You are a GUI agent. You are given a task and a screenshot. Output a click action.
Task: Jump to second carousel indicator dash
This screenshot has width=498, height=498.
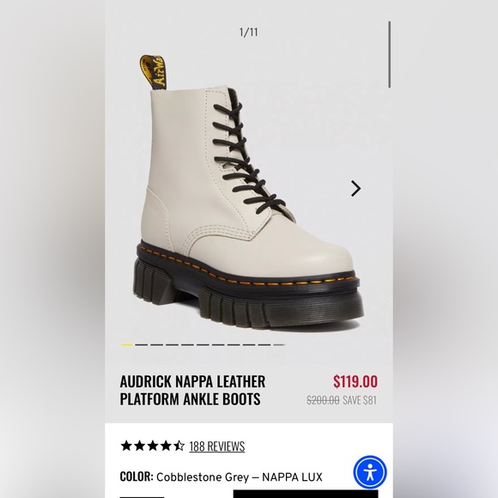[x=142, y=344]
